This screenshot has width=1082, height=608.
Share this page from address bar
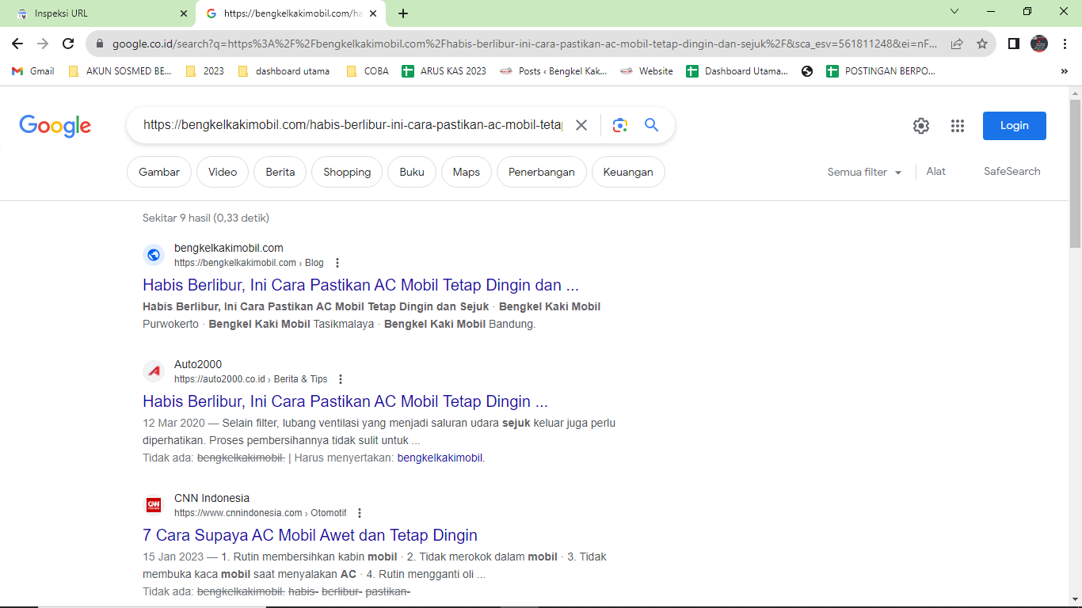coord(957,44)
